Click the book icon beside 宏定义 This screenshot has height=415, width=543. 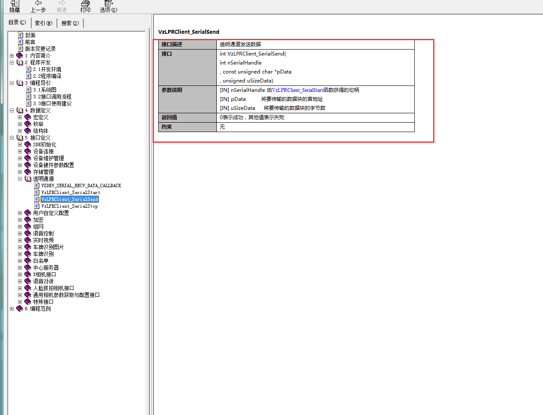tap(28, 117)
